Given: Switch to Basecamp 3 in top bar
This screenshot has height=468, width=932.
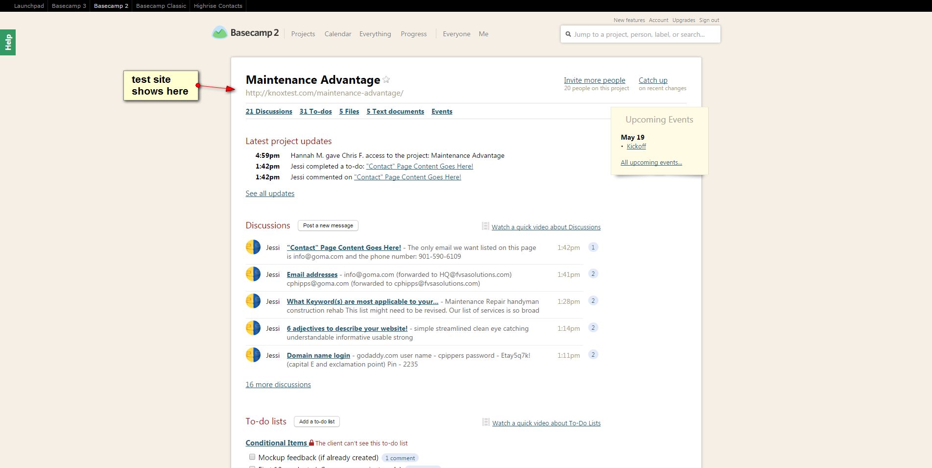Looking at the screenshot, I should [x=69, y=6].
